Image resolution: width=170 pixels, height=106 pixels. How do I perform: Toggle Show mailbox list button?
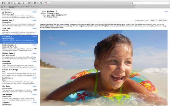click(x=4, y=7)
